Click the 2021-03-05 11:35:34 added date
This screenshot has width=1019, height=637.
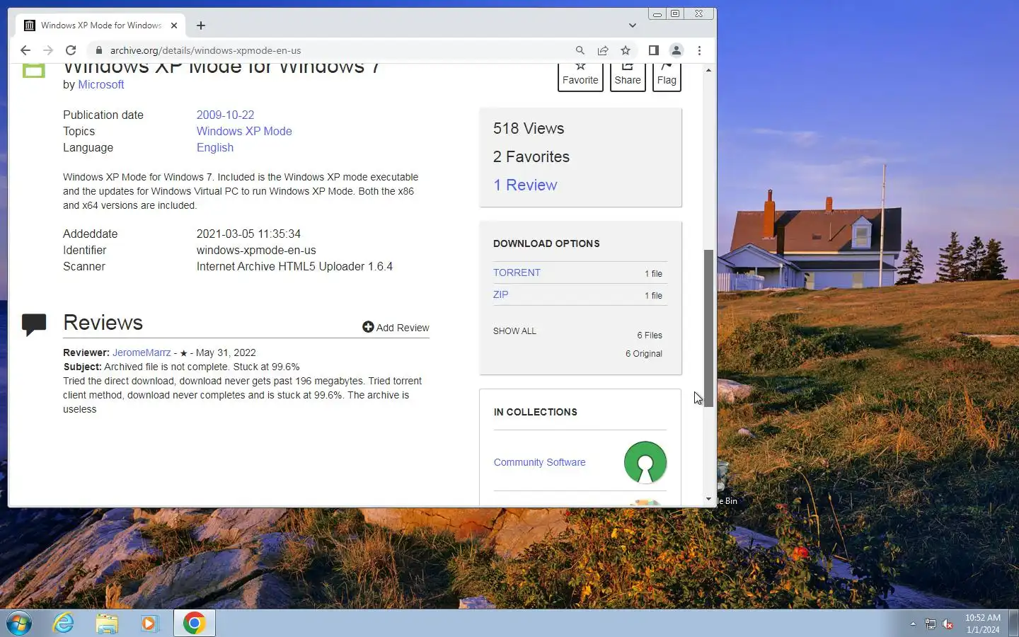pyautogui.click(x=248, y=234)
